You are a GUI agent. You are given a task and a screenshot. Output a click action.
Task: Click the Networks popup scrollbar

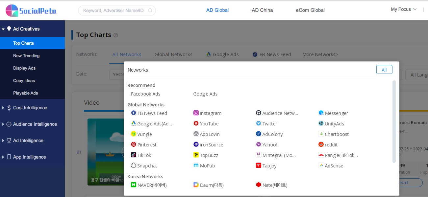[x=394, y=121]
